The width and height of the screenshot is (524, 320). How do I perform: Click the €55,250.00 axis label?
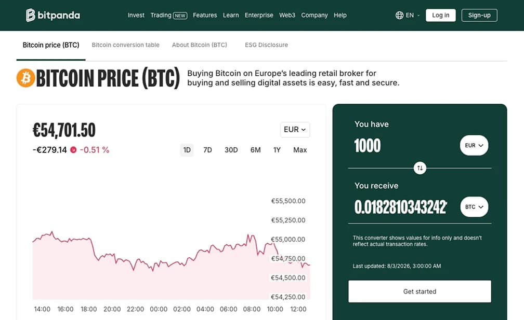pyautogui.click(x=288, y=220)
